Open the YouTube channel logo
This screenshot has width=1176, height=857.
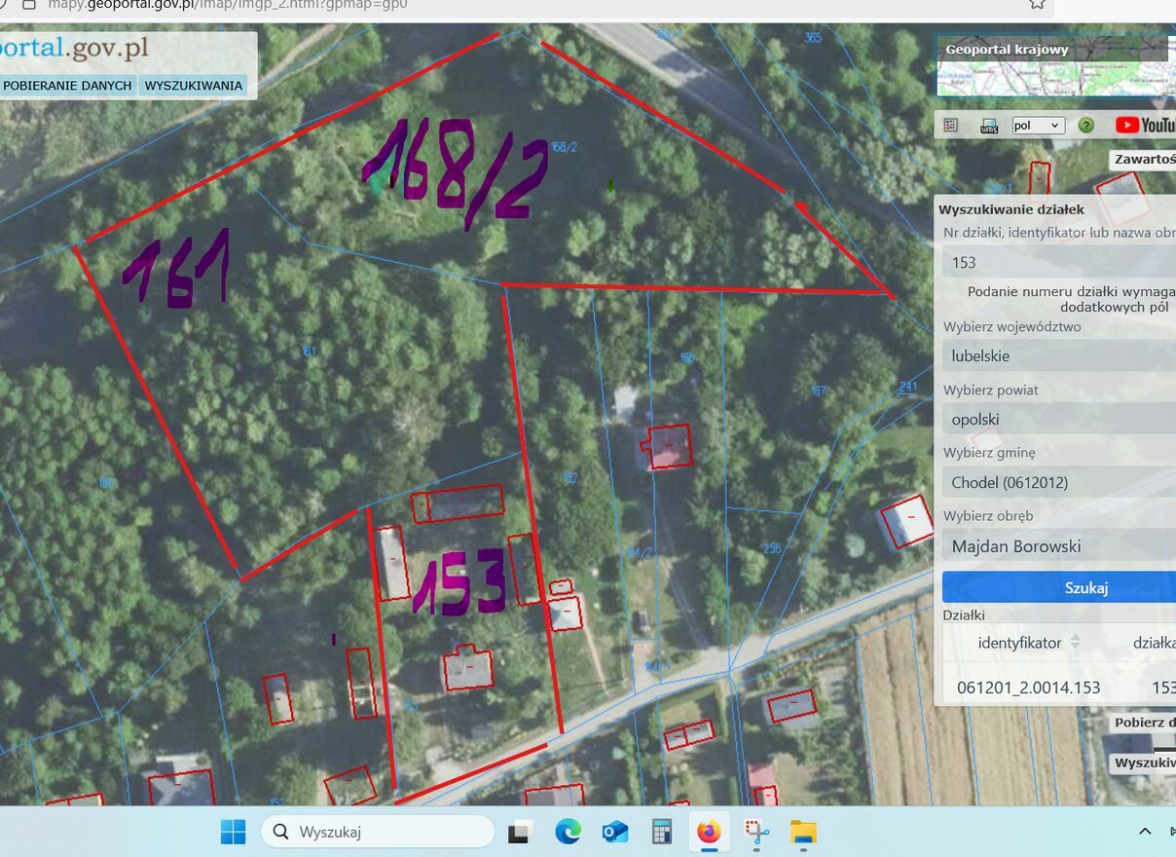pyautogui.click(x=1146, y=125)
